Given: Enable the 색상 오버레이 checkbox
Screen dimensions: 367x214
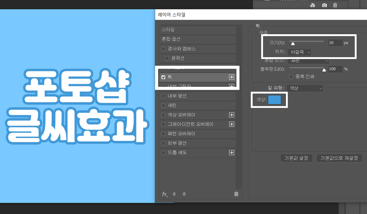Looking at the screenshot, I should click(163, 115).
